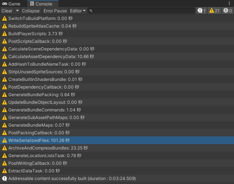Select highlighted entry 'WriteSerializedFiles: 101.26 秒'
The width and height of the screenshot is (234, 184).
[x=117, y=140]
